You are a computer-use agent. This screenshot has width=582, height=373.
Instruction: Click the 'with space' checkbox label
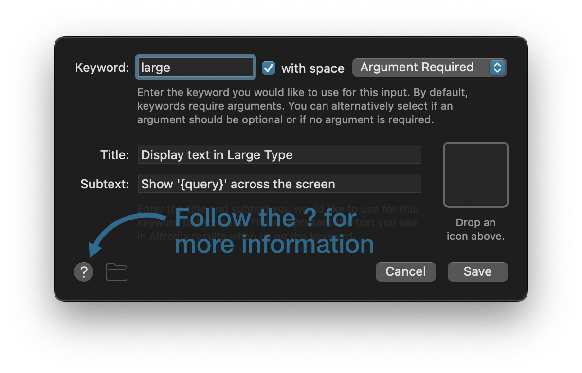(x=313, y=68)
